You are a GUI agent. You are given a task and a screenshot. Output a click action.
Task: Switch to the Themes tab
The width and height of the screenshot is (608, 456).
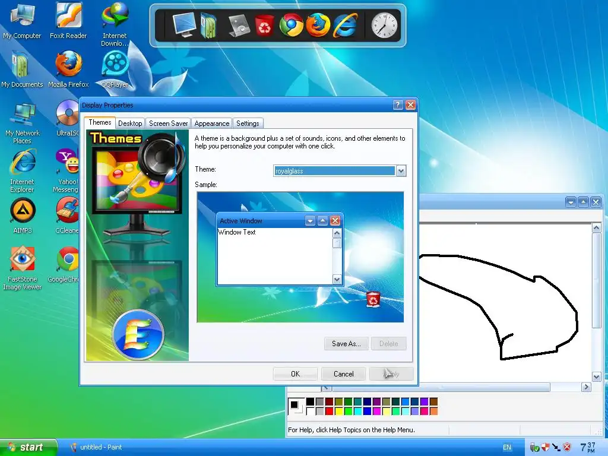pyautogui.click(x=100, y=122)
